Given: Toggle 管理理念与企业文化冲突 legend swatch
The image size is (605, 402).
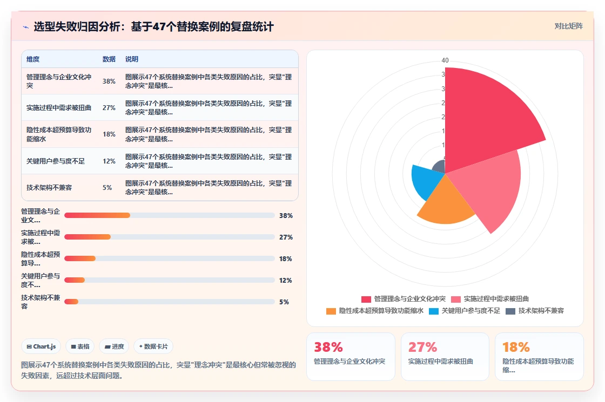Looking at the screenshot, I should [366, 299].
